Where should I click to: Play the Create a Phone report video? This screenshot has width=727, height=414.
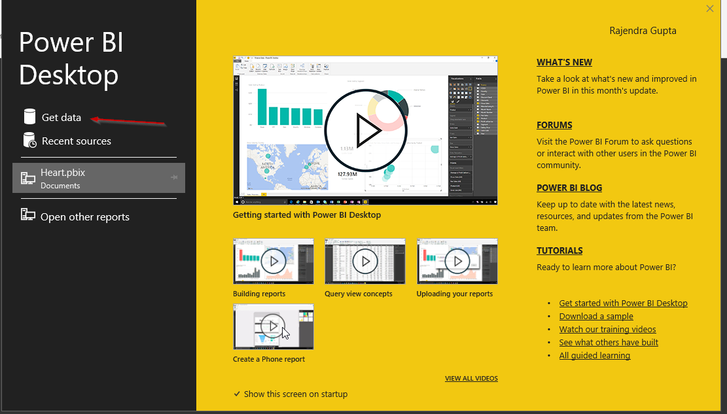click(x=273, y=326)
